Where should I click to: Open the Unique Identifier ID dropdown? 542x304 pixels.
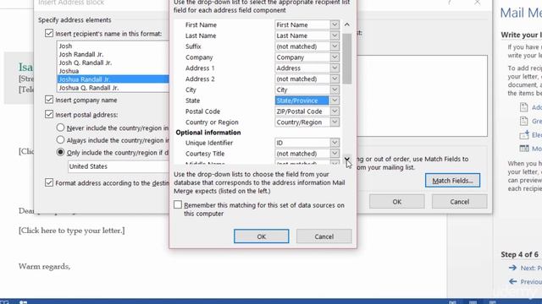tap(335, 143)
